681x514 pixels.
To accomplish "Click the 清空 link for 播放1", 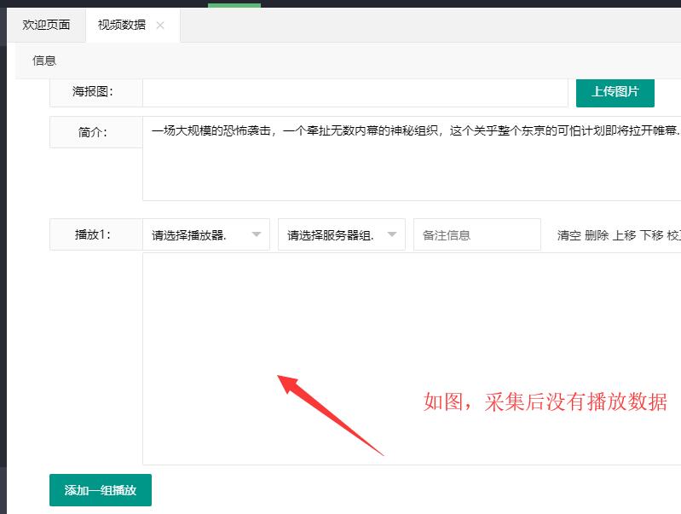I will pos(569,235).
